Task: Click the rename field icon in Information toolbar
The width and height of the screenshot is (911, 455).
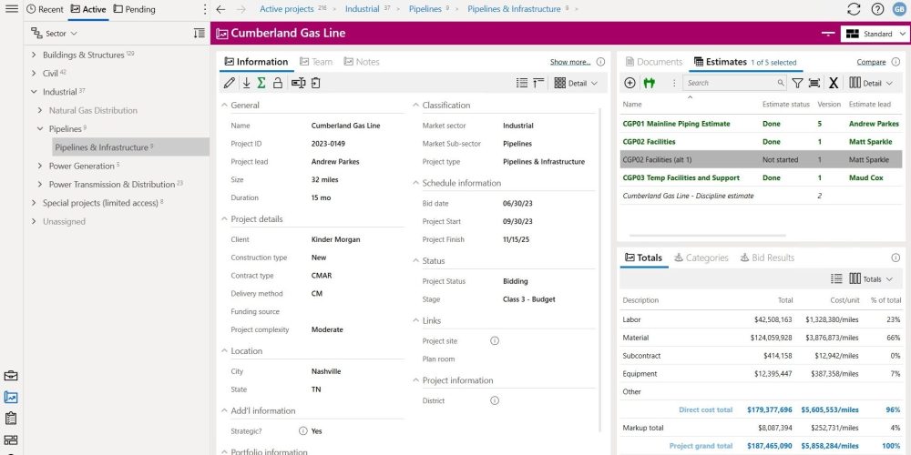Action: pyautogui.click(x=298, y=83)
